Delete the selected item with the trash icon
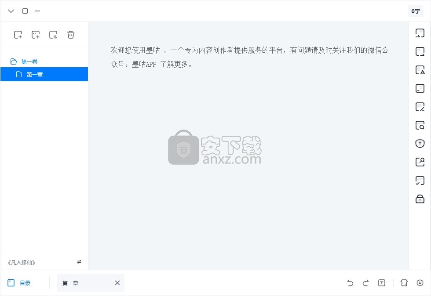 tap(71, 35)
